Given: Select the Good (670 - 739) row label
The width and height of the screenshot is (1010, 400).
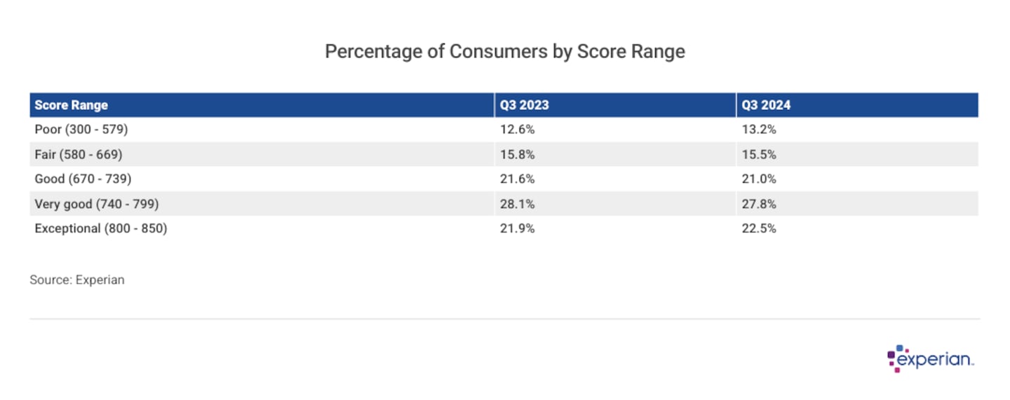Looking at the screenshot, I should [83, 179].
